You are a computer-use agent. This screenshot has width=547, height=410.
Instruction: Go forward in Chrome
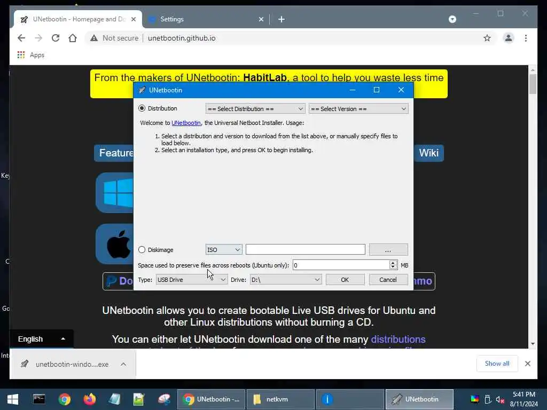click(38, 38)
